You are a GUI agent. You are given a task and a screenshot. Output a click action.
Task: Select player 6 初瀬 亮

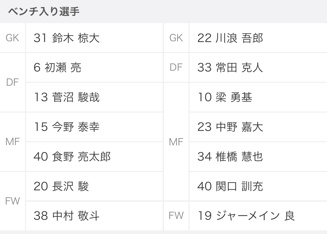(x=57, y=68)
